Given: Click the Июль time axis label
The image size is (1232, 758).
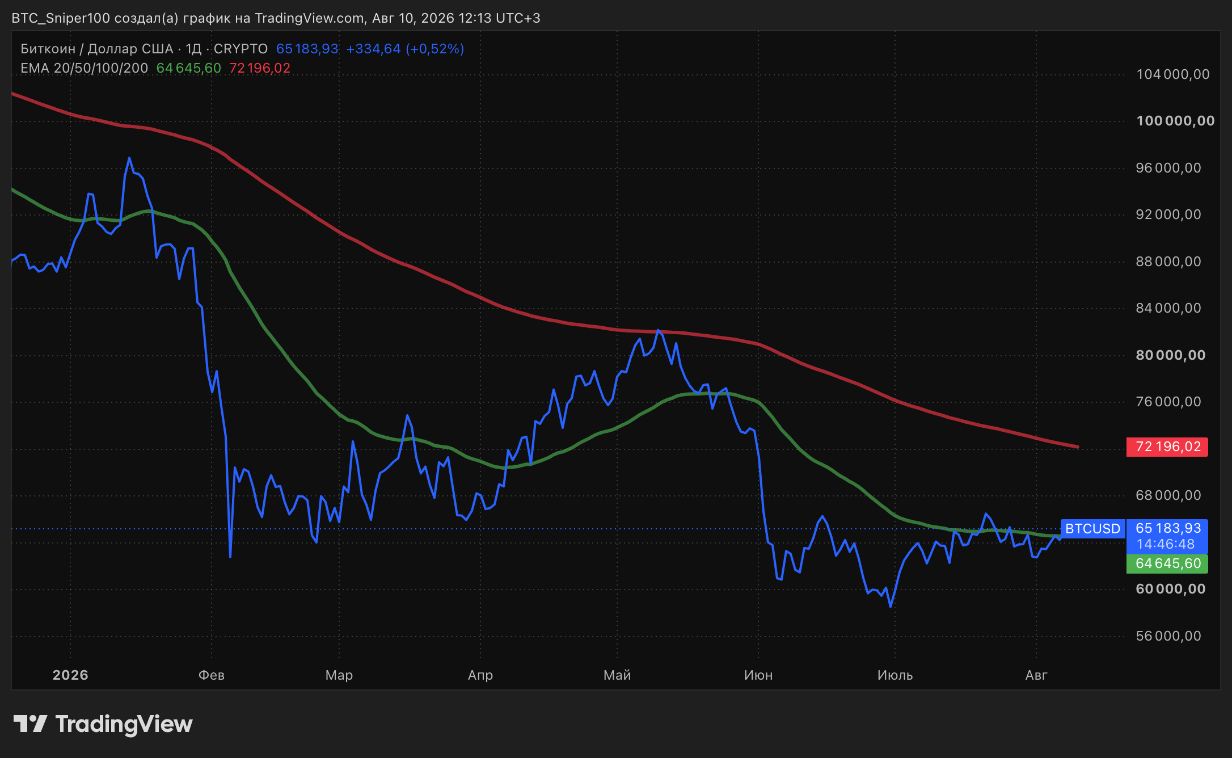Looking at the screenshot, I should pos(895,675).
